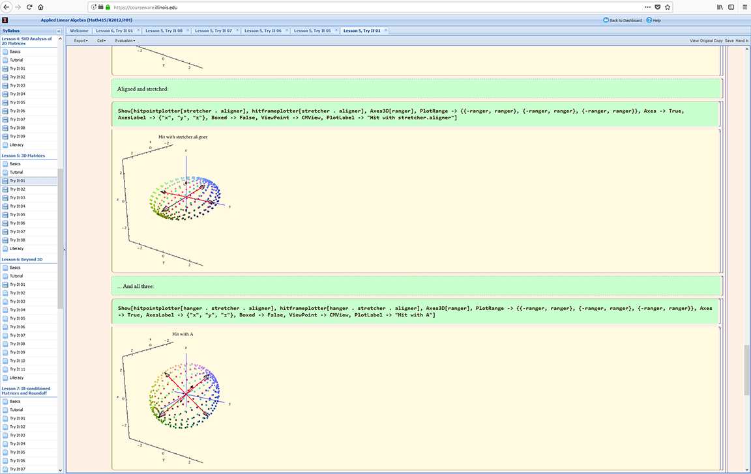This screenshot has width=751, height=474.
Task: Close the Lesson 5, Try It 08 tab
Action: 188,31
